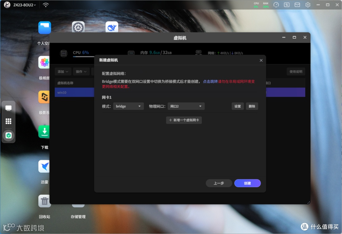Expand the 操作 dropdown menu
This screenshot has width=342, height=234.
click(82, 71)
